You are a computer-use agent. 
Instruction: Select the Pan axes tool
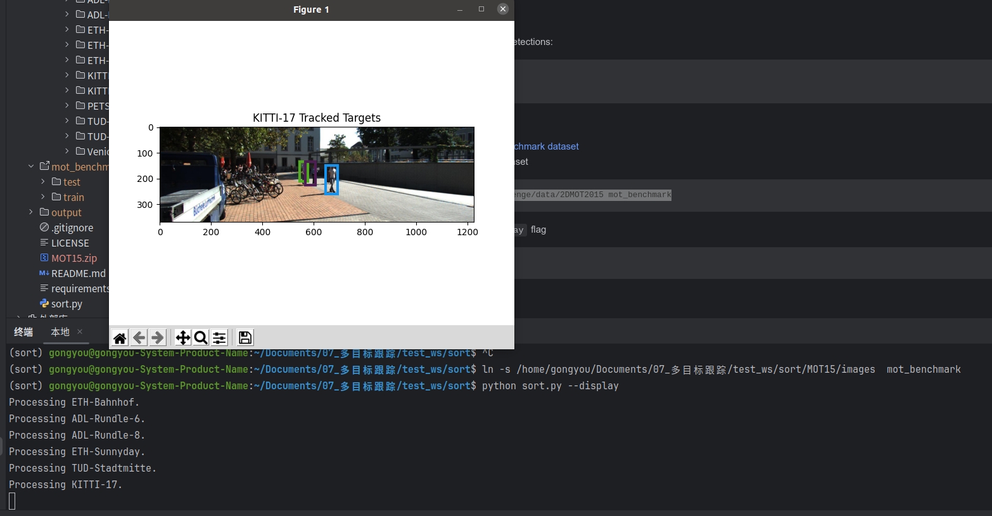(183, 338)
